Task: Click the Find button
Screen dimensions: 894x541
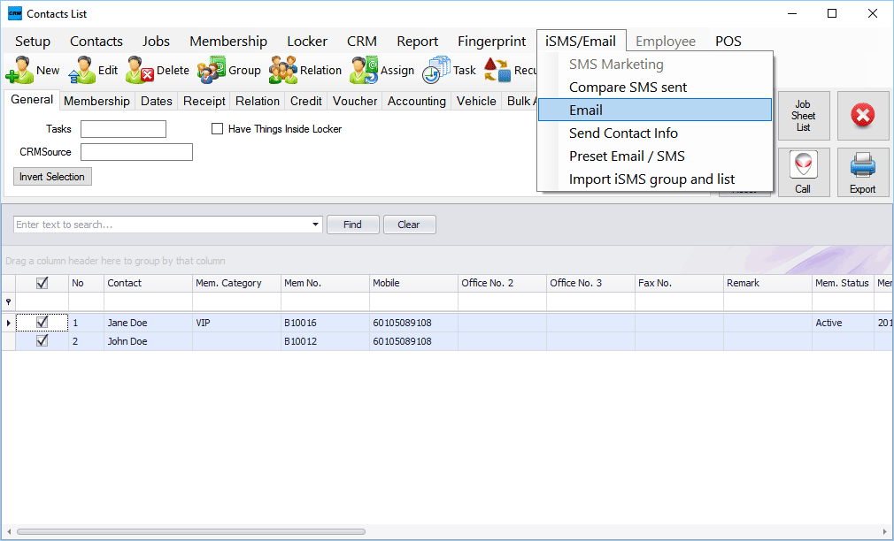Action: pyautogui.click(x=352, y=225)
